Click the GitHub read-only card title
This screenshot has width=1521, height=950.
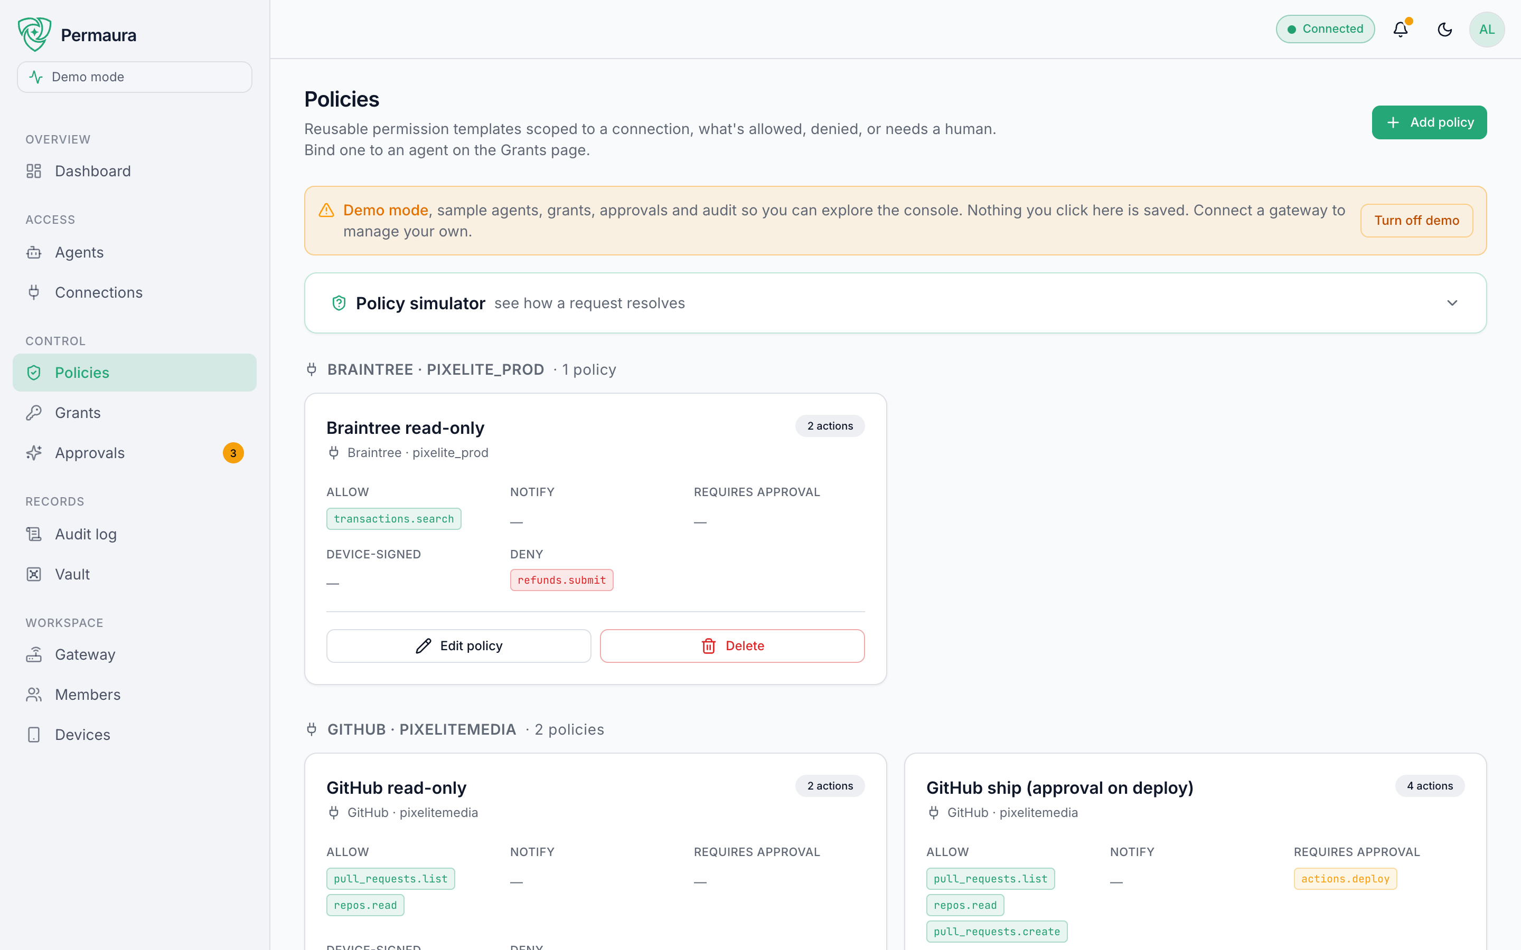[396, 788]
